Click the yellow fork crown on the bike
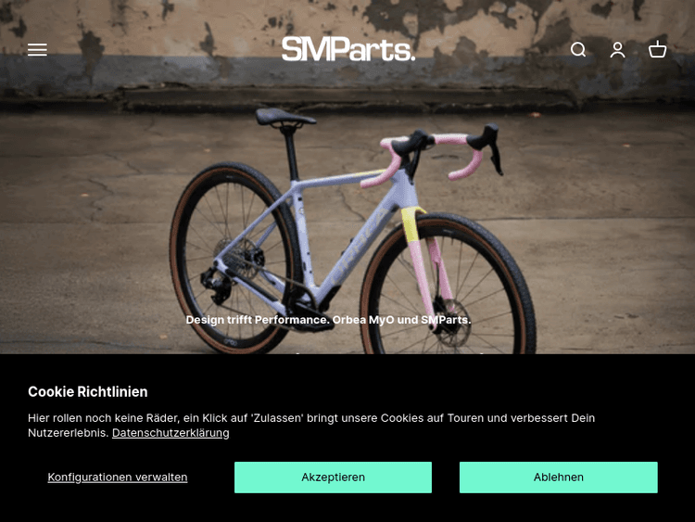The height and width of the screenshot is (522, 695). click(411, 225)
